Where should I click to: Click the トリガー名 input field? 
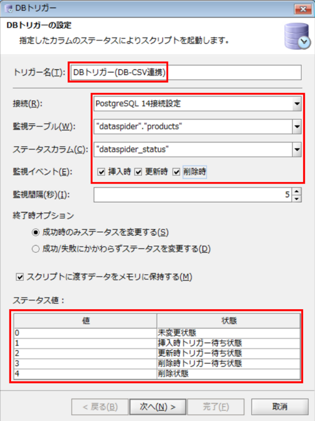click(186, 72)
